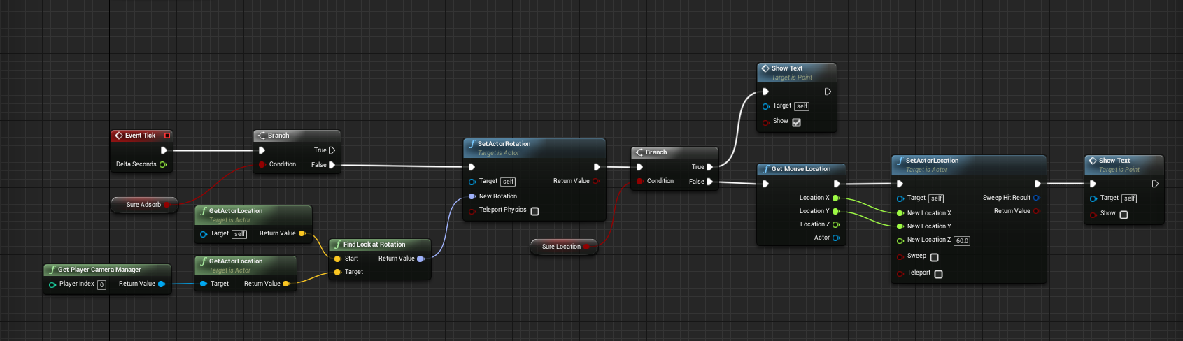Click SetActorLocation New Location Y pin
The height and width of the screenshot is (341, 1183).
900,226
